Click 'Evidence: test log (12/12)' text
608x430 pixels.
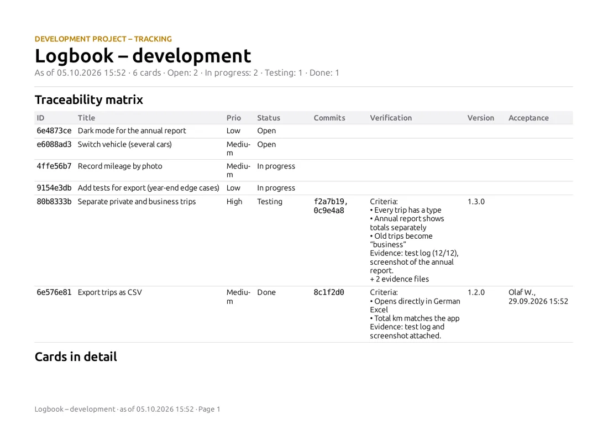(x=414, y=253)
